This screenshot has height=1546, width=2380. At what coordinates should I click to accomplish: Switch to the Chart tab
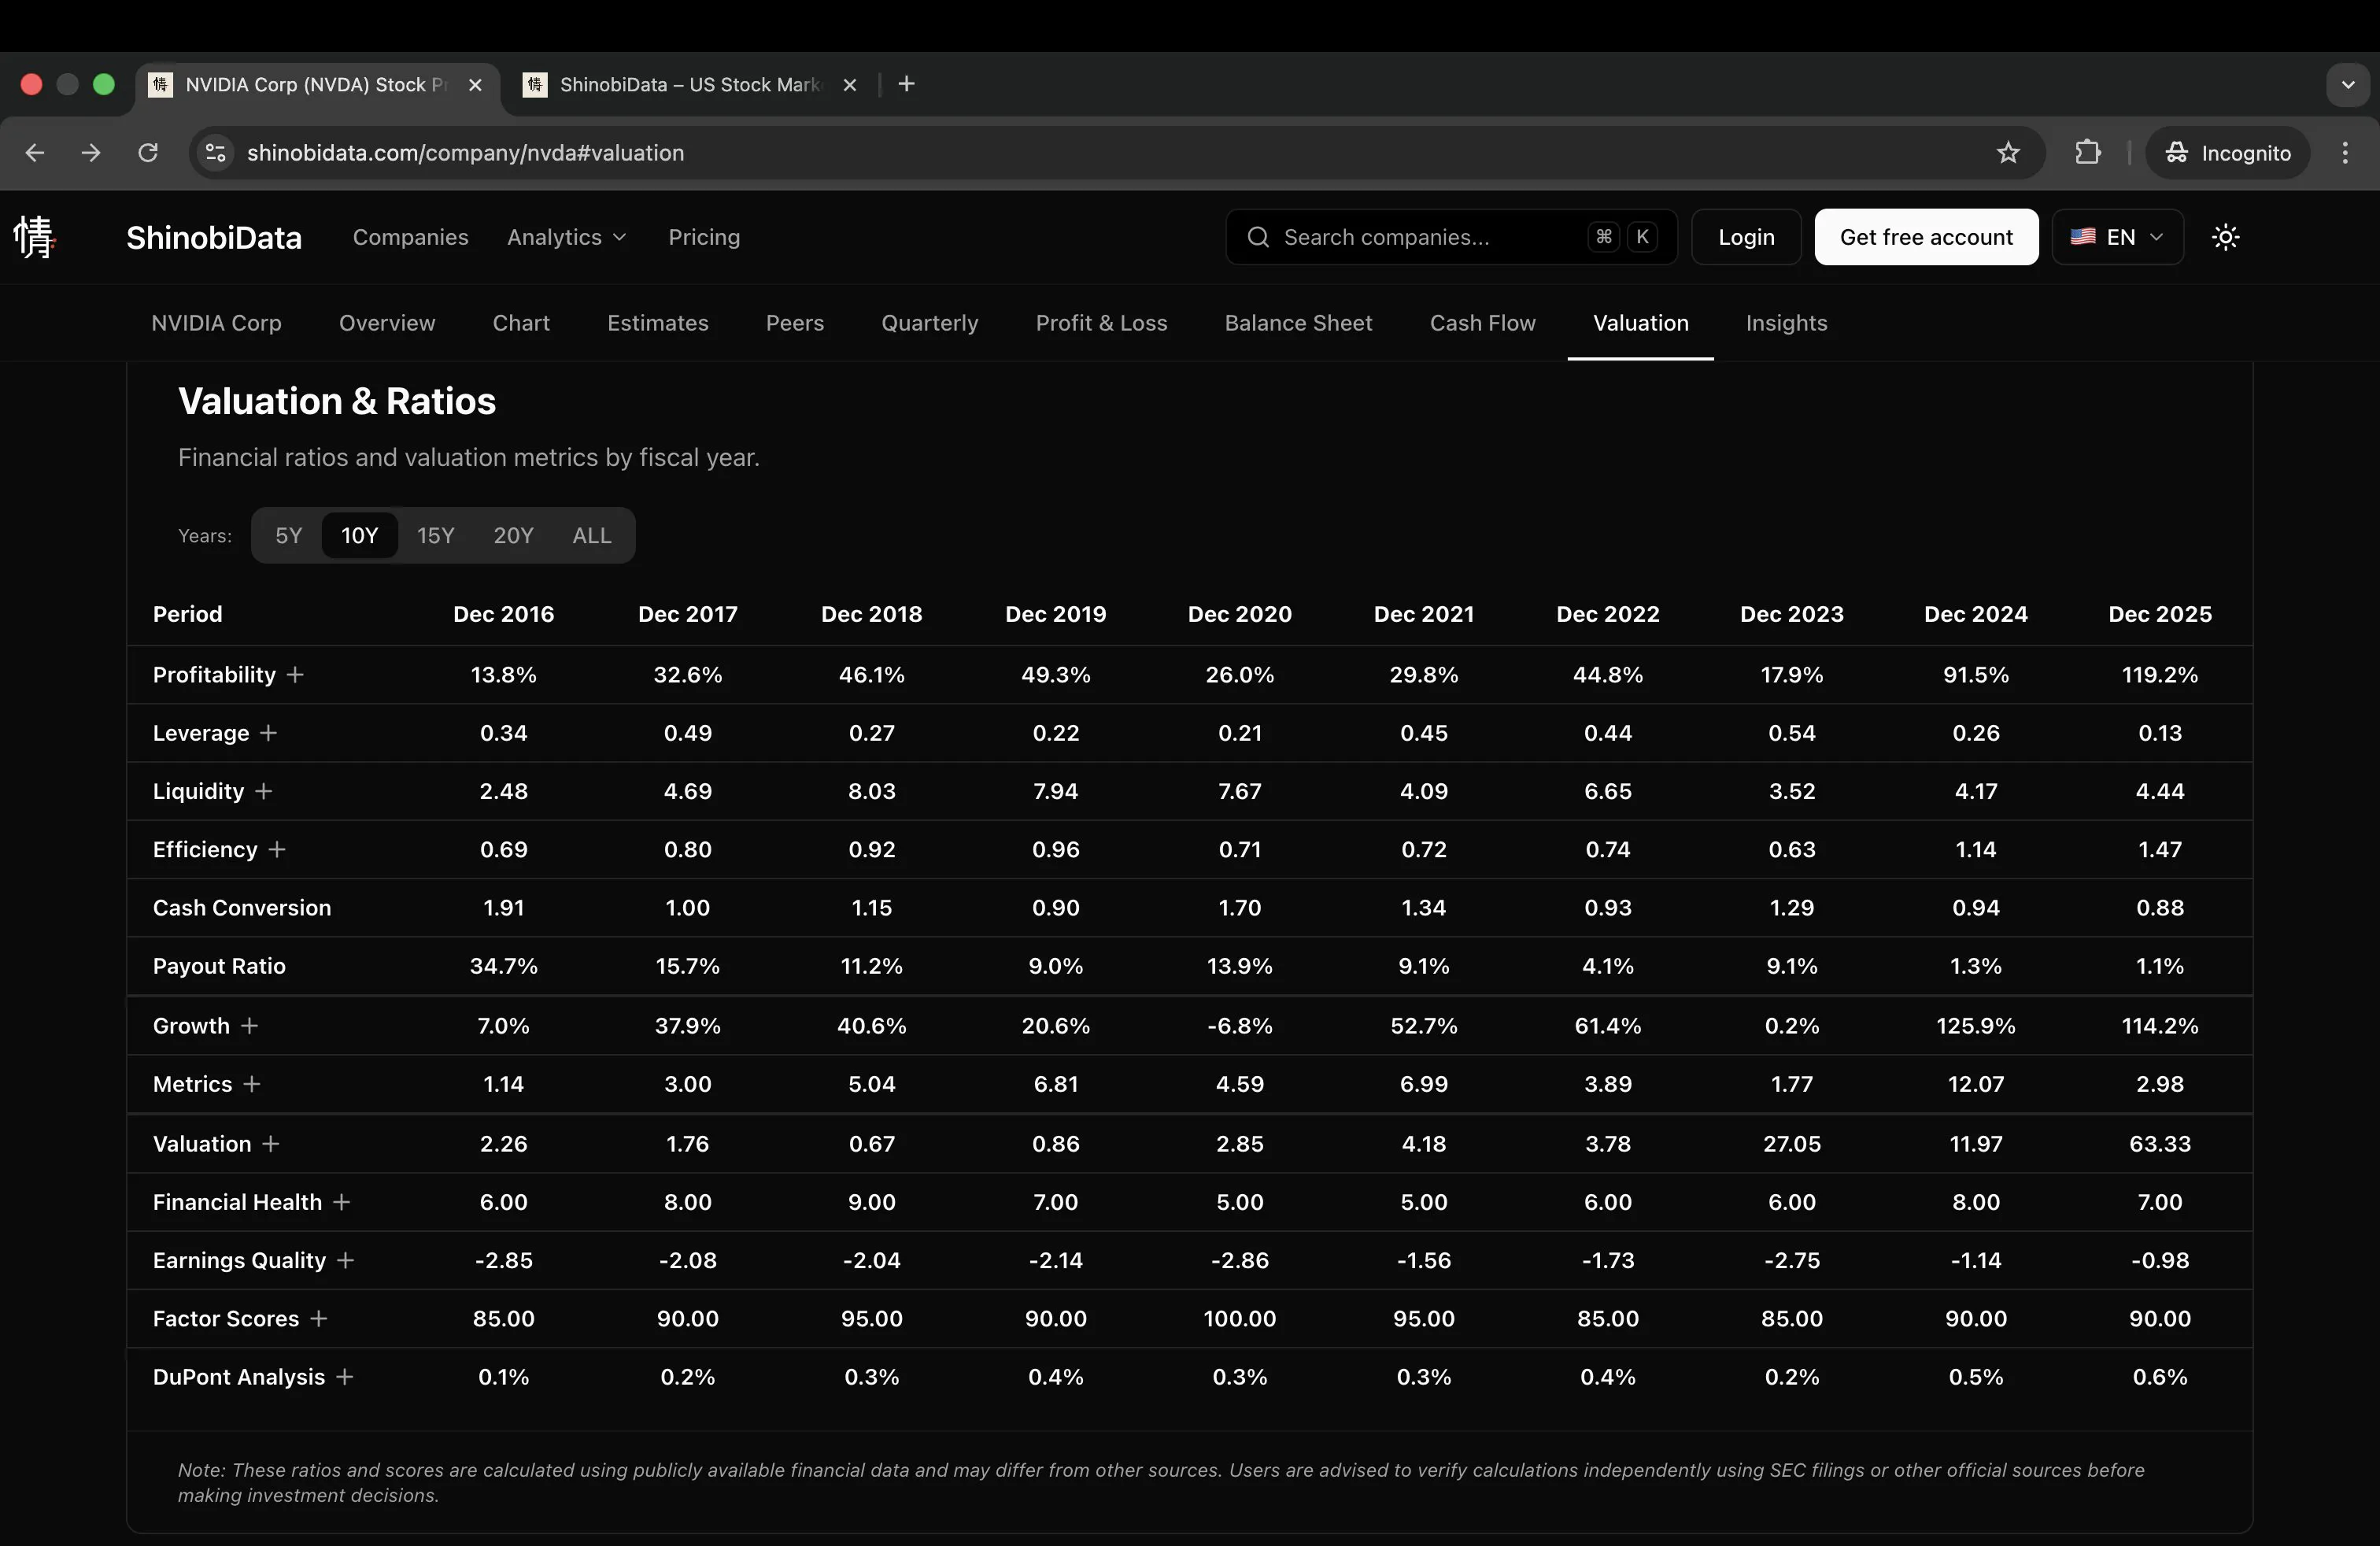(521, 323)
